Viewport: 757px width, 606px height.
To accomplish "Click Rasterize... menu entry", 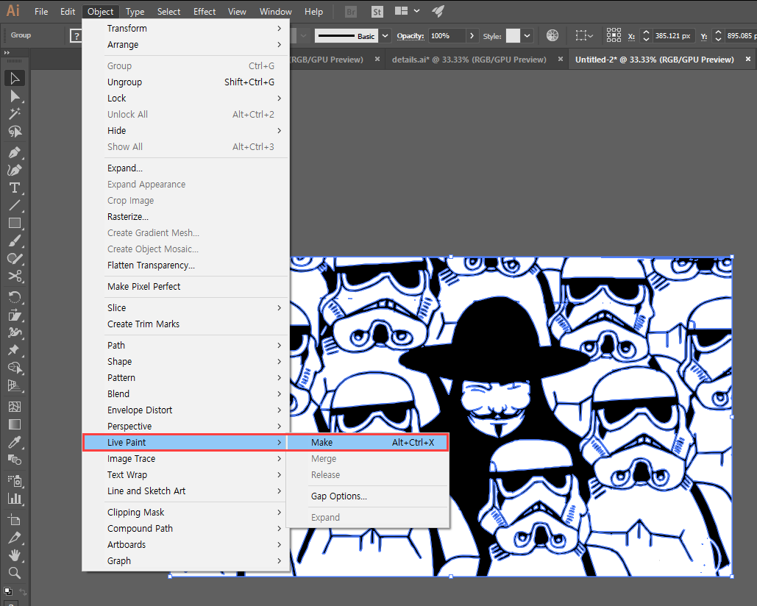I will click(x=185, y=217).
